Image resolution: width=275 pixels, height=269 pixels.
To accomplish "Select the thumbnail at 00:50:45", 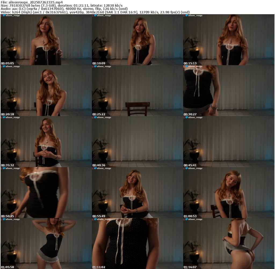I will coord(46,193).
